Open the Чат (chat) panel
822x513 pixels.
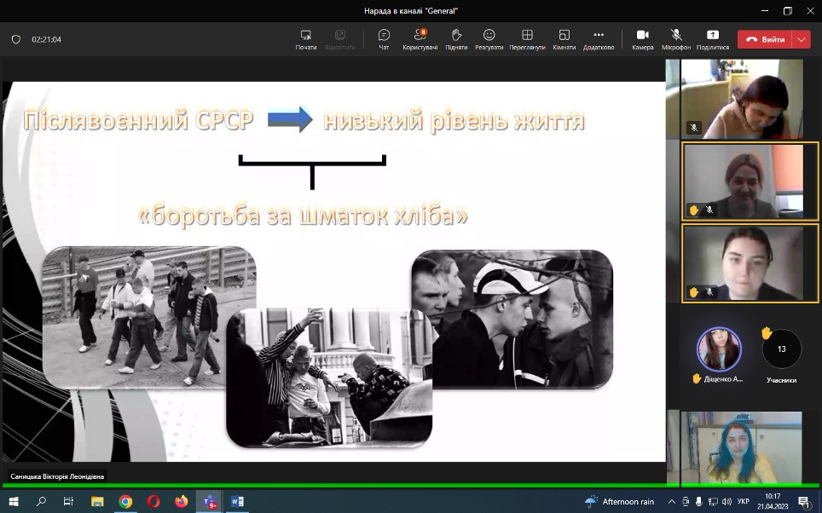[x=384, y=39]
